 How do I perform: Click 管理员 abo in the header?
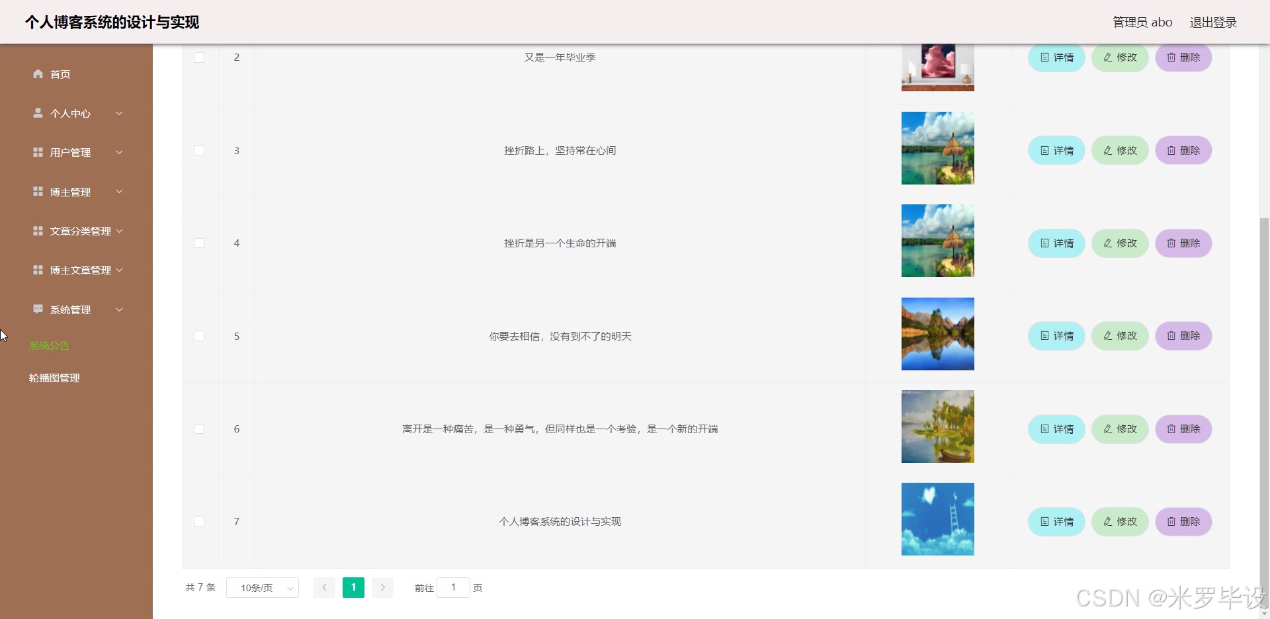coord(1142,22)
